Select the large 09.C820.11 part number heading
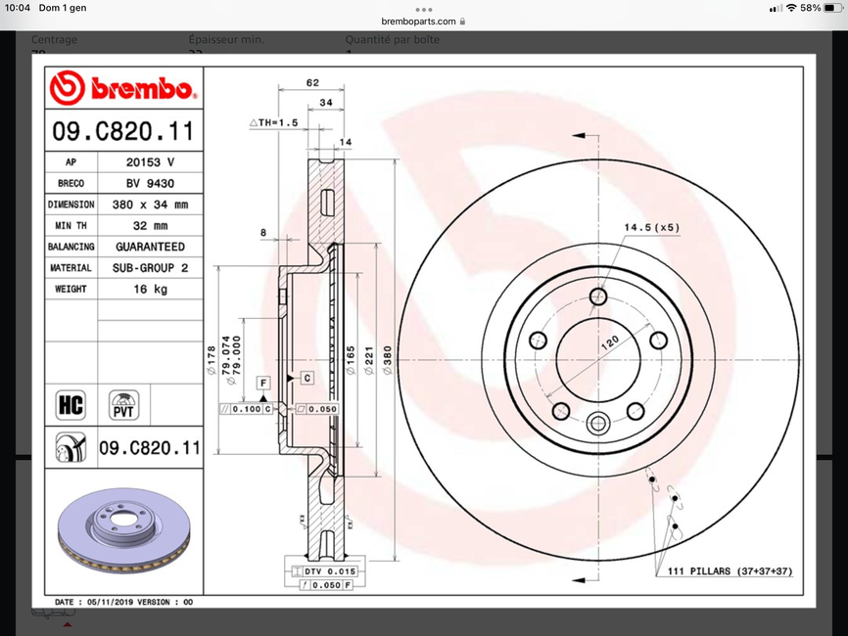The height and width of the screenshot is (636, 848). click(x=122, y=131)
